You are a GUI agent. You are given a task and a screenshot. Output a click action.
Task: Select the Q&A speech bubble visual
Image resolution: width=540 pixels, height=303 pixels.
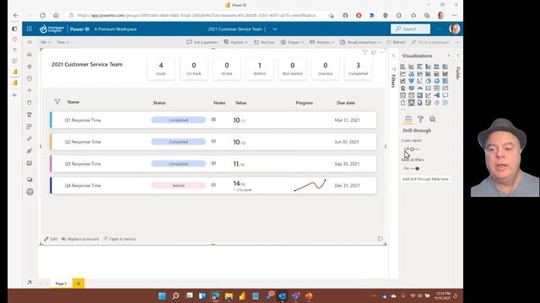point(445,95)
